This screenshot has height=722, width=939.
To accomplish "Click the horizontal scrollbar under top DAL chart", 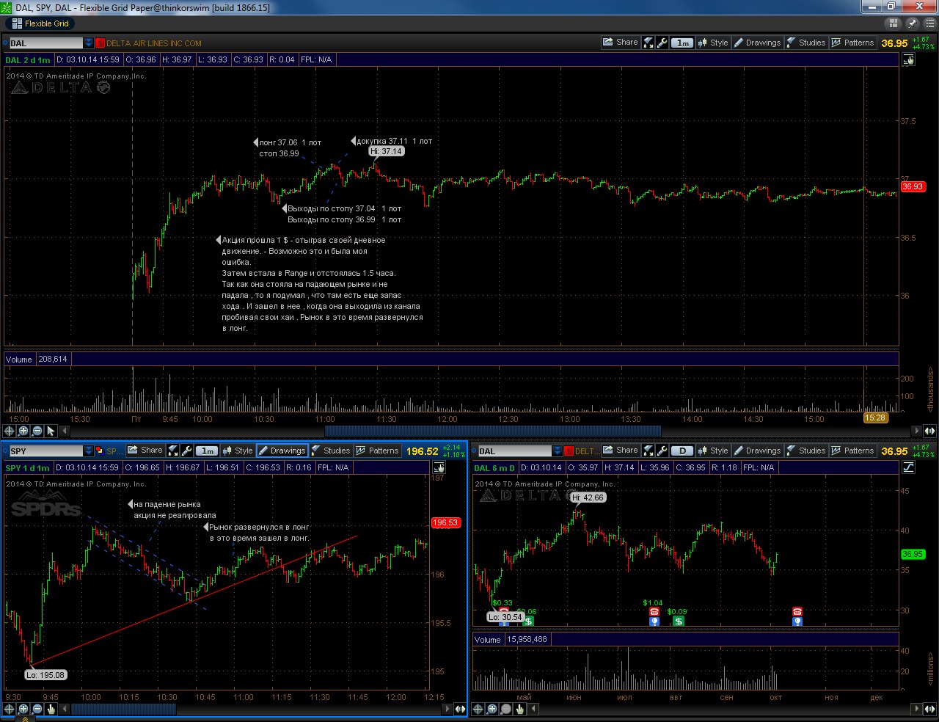I will (x=492, y=431).
